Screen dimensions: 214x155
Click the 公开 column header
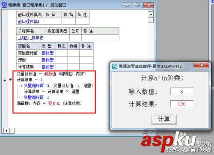tap(75, 31)
